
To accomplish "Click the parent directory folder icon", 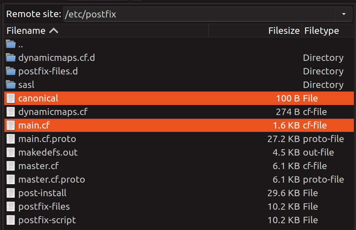I will click(x=11, y=44).
